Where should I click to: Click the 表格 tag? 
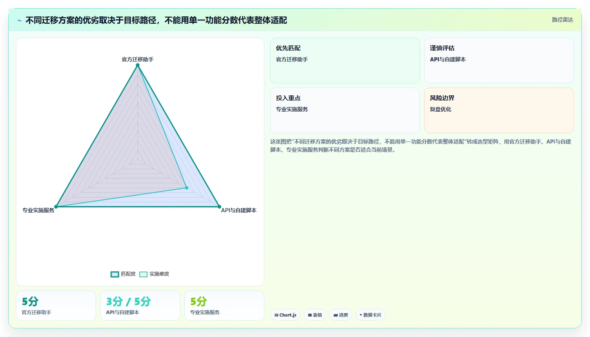[315, 315]
